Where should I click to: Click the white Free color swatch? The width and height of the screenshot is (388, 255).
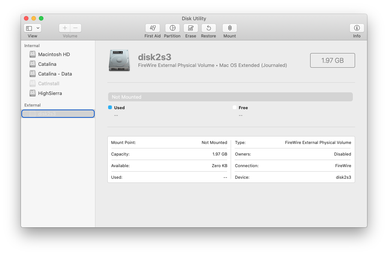(235, 107)
